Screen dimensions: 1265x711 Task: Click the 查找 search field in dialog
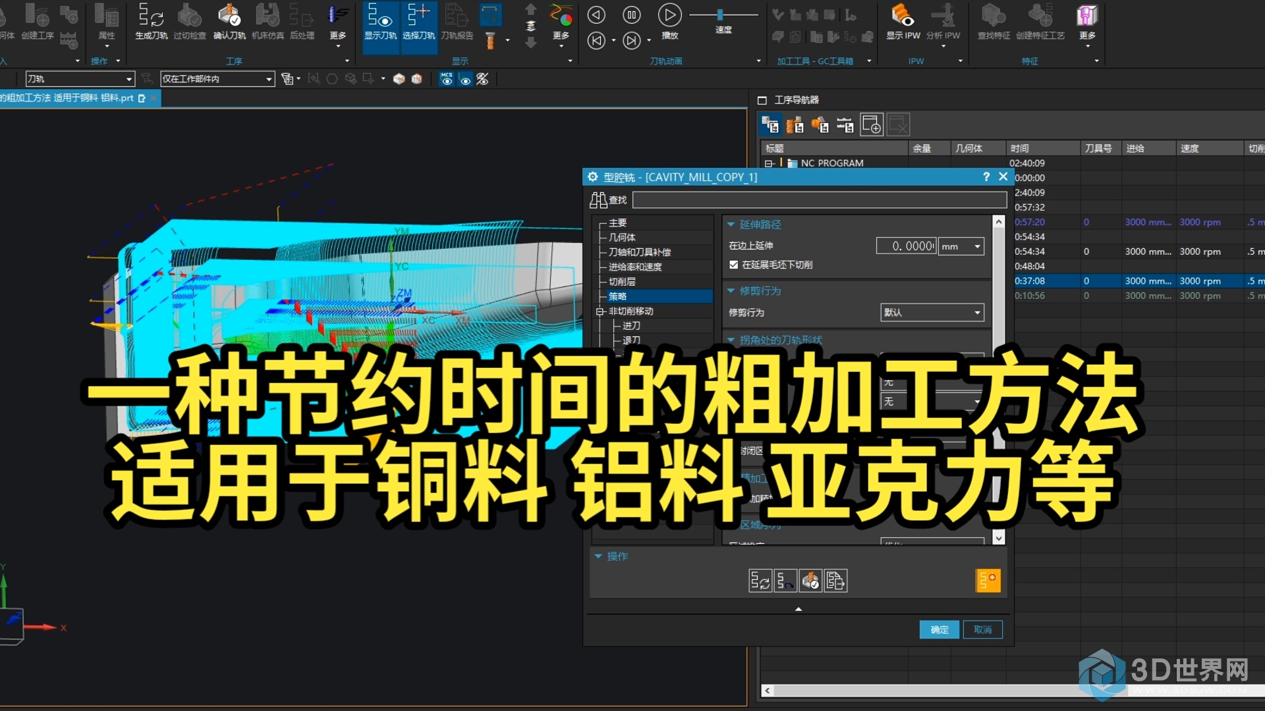click(819, 199)
